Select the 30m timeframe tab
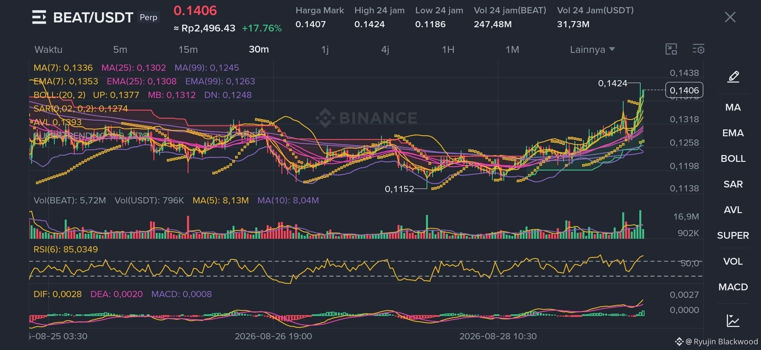 (259, 49)
